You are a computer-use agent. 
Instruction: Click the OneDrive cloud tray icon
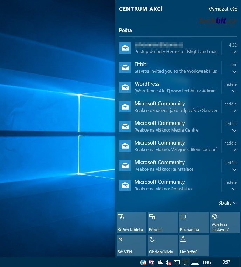(x=160, y=262)
